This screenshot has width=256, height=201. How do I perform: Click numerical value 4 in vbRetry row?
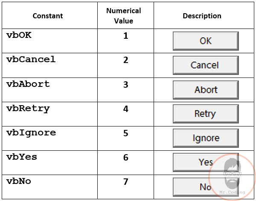coord(126,109)
